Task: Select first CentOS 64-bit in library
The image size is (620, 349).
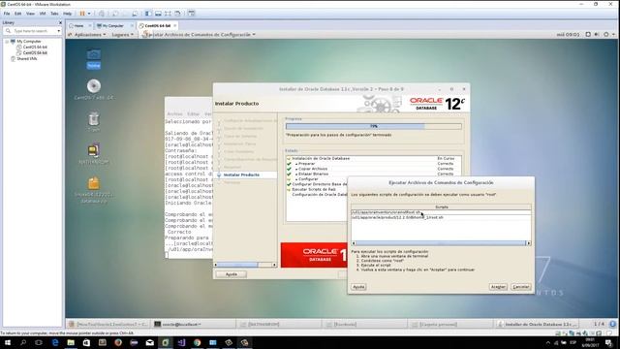Action: (35, 48)
